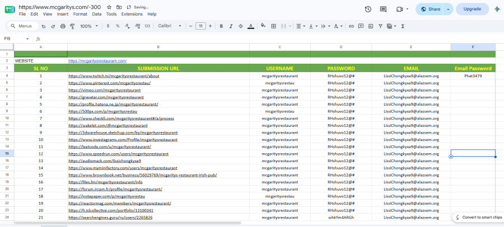The height and width of the screenshot is (227, 504).
Task: Select row 10 header
Action: (x=7, y=119)
